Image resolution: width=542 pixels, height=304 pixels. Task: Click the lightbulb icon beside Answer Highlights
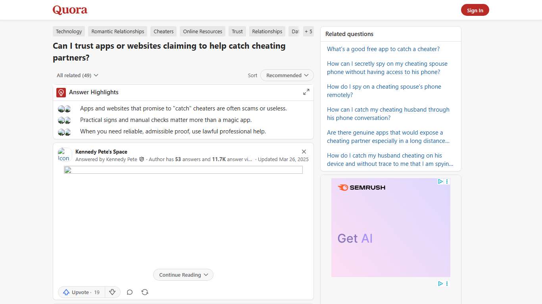61,92
